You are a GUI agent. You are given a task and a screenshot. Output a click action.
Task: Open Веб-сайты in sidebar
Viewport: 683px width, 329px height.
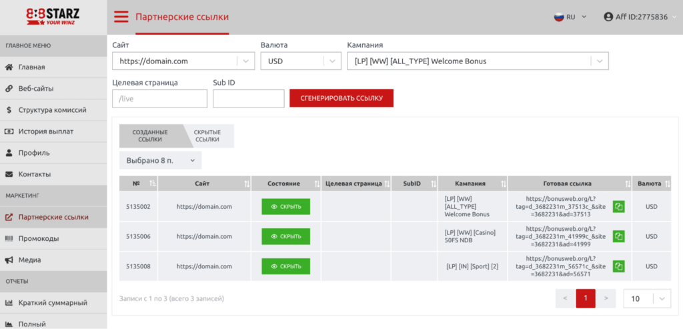pos(53,89)
